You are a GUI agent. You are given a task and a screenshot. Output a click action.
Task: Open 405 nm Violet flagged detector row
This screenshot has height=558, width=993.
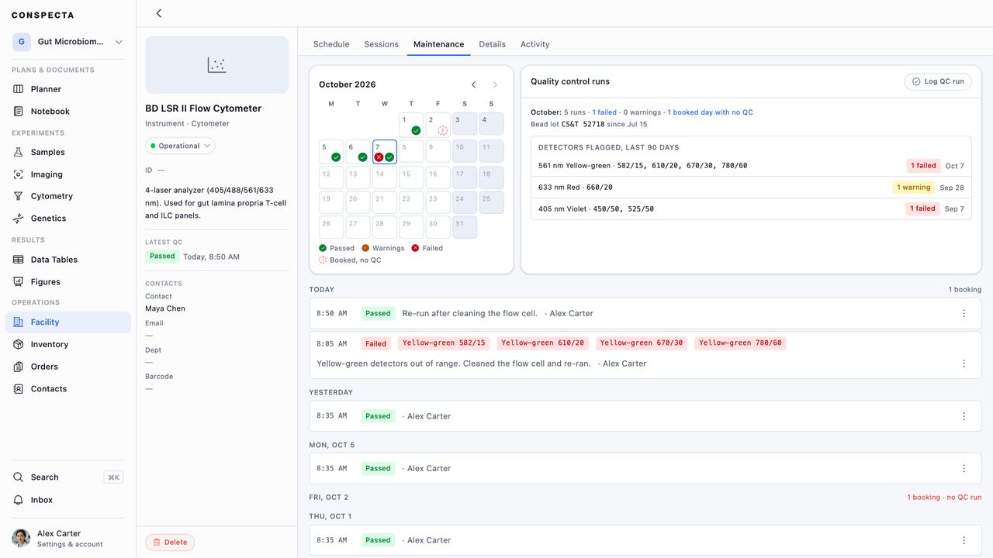point(751,209)
